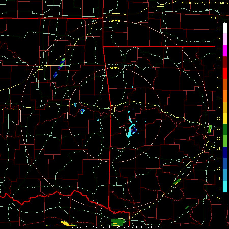Image resolution: width=229 pixels, height=229 pixels.
Task: Select the bright red legend swatch
Action: point(225,73)
